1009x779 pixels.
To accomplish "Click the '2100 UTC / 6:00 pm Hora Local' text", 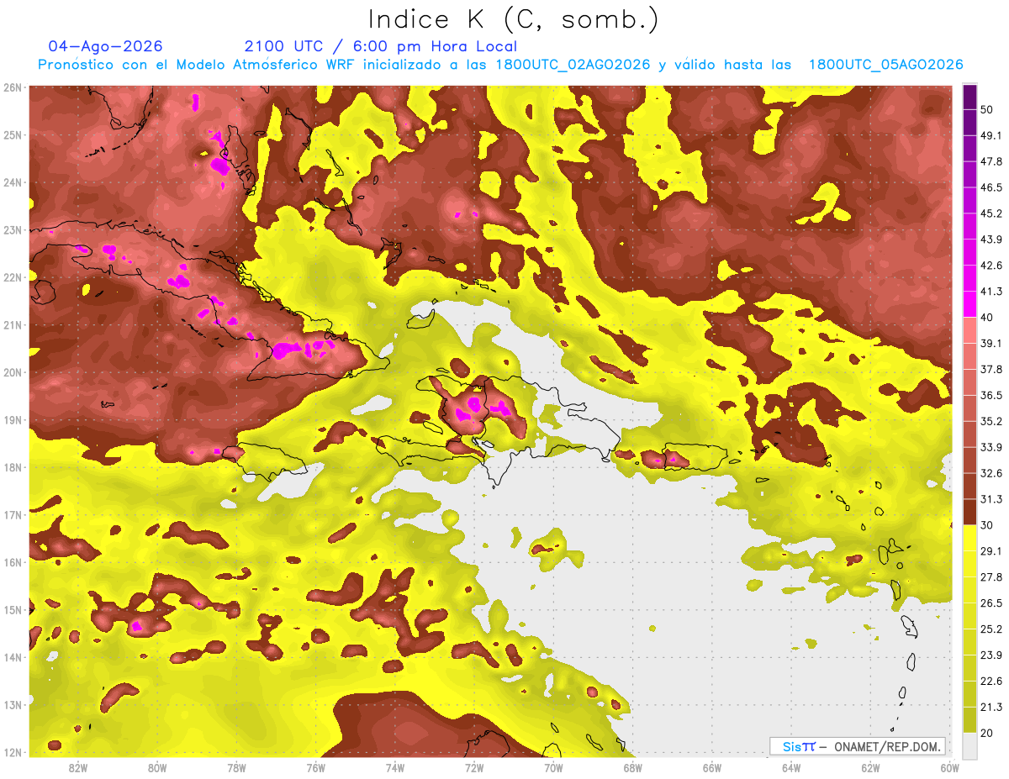I will click(x=381, y=46).
